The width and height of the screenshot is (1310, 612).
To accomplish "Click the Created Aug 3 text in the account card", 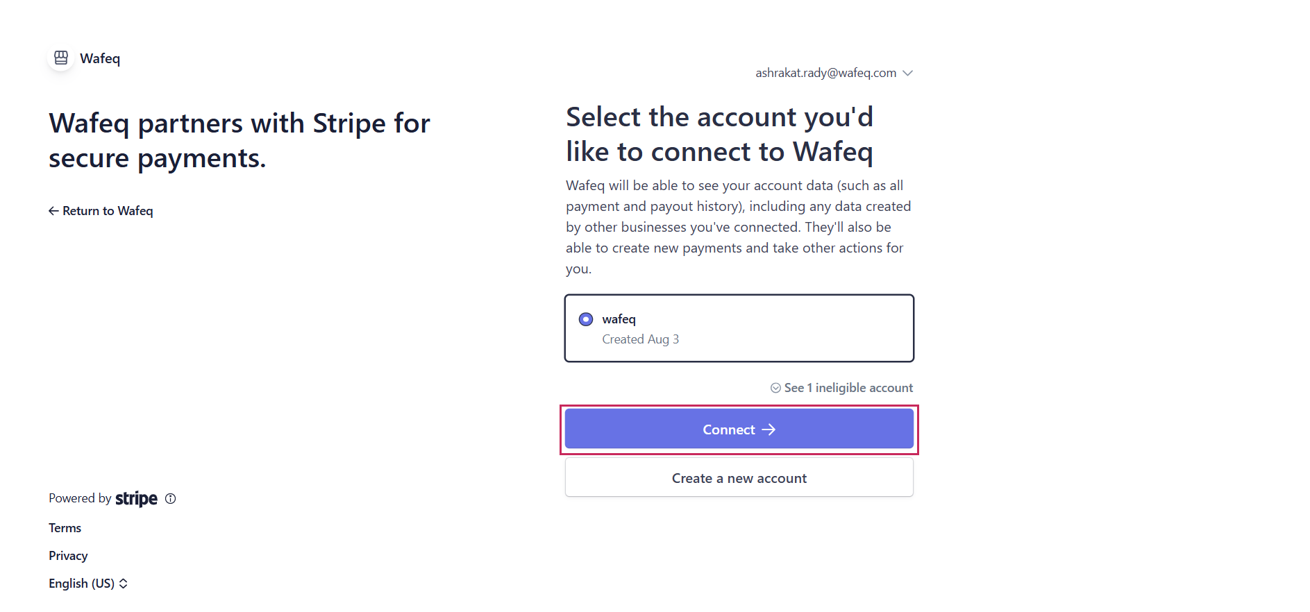I will coord(640,339).
